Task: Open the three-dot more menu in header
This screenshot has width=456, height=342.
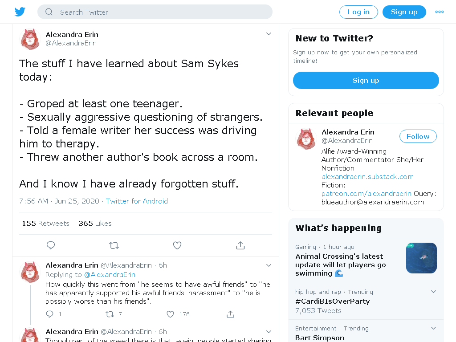Action: (x=439, y=12)
